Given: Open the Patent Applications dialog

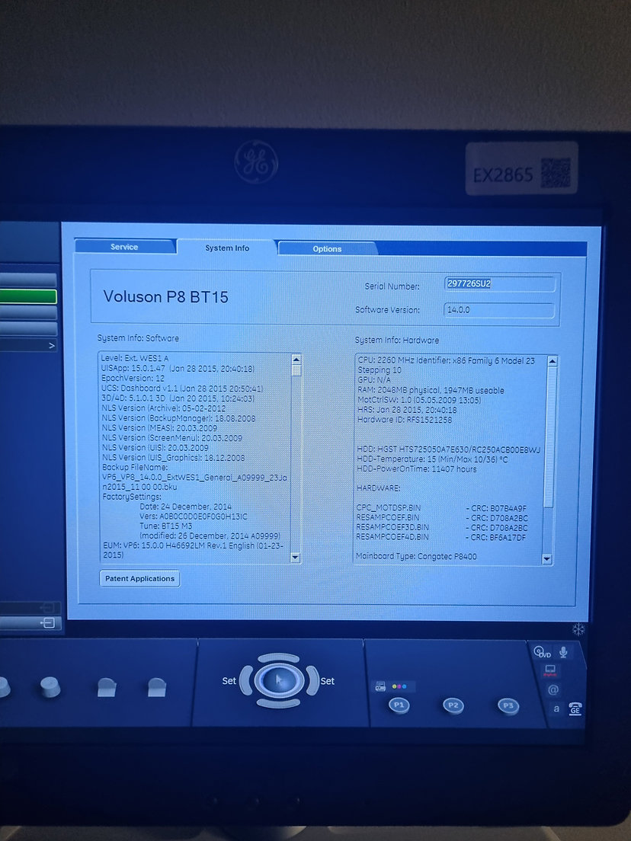Looking at the screenshot, I should pos(139,579).
